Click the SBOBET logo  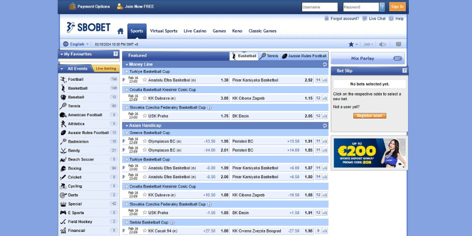tap(88, 27)
